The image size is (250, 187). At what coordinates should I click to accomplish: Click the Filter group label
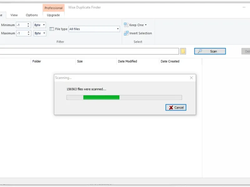coord(60,42)
